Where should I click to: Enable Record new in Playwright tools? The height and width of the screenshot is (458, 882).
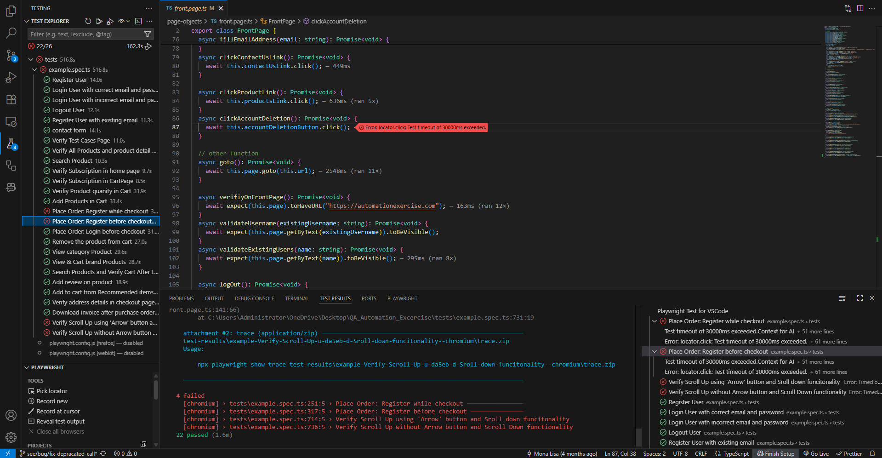click(51, 401)
